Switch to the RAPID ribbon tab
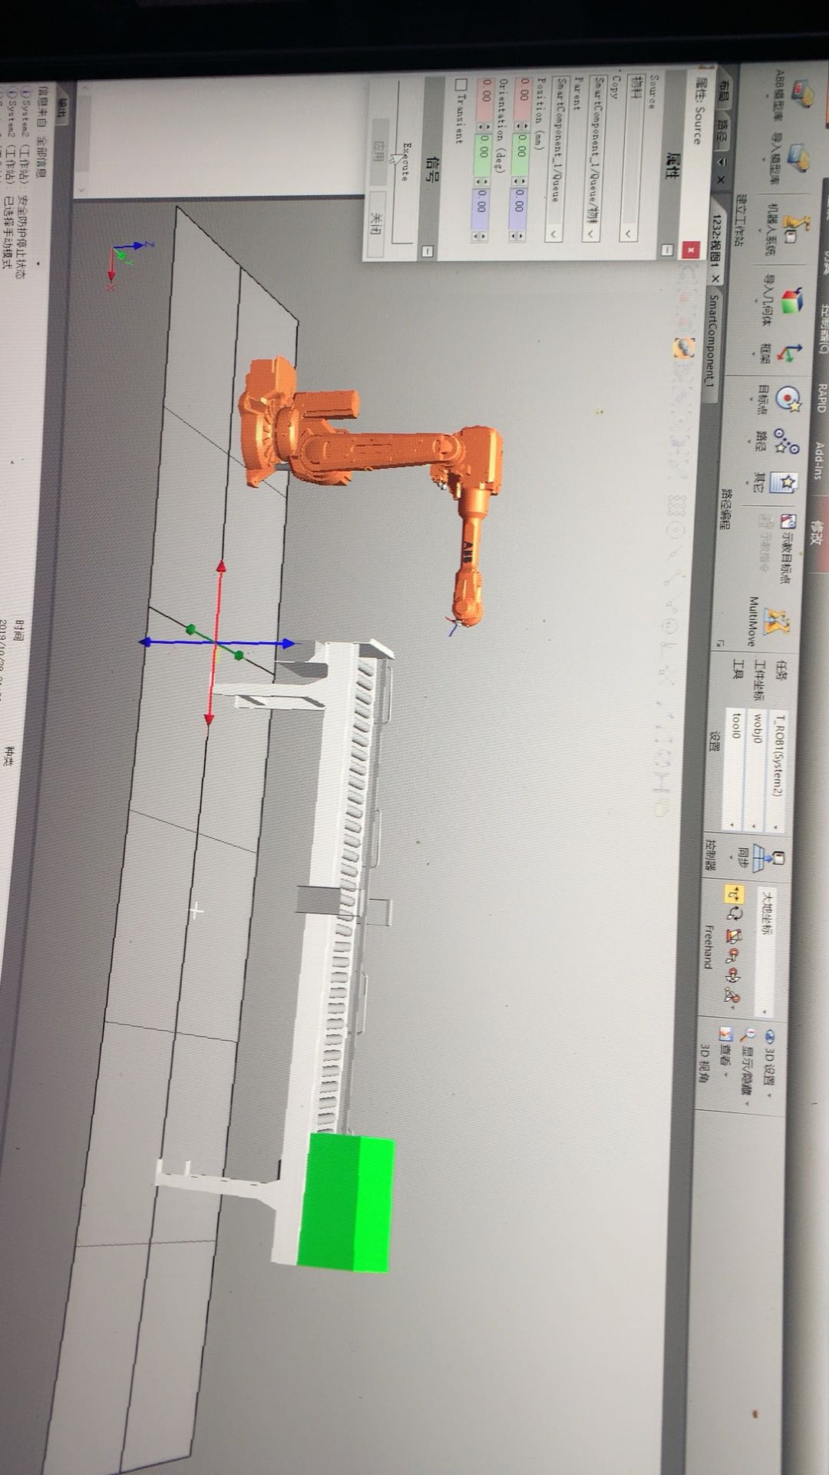The image size is (829, 1475). tap(821, 399)
